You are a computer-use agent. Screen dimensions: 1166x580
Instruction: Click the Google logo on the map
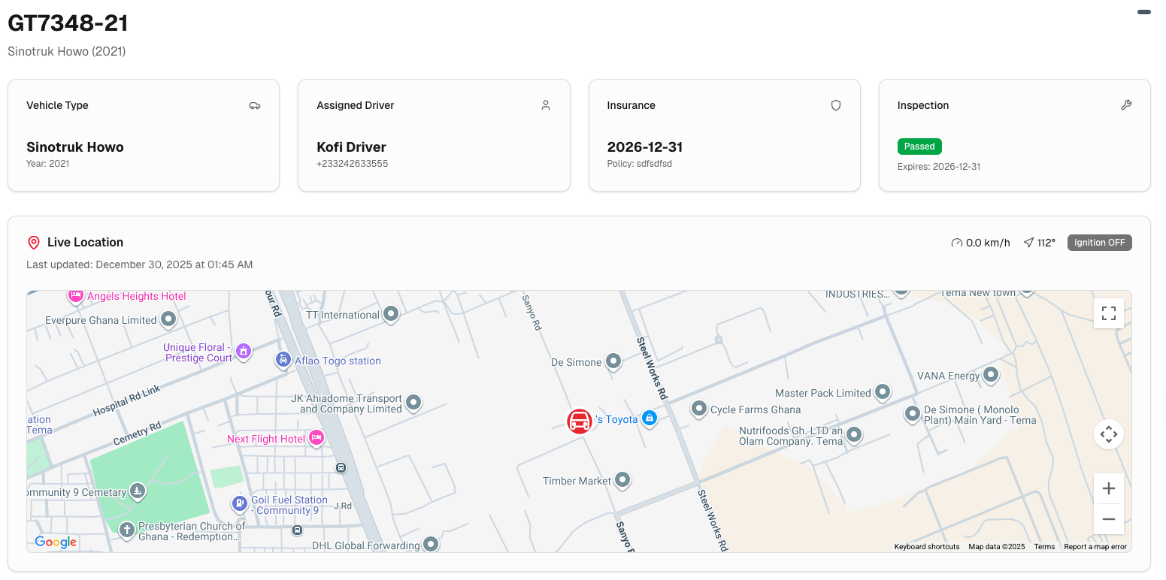[x=55, y=542]
